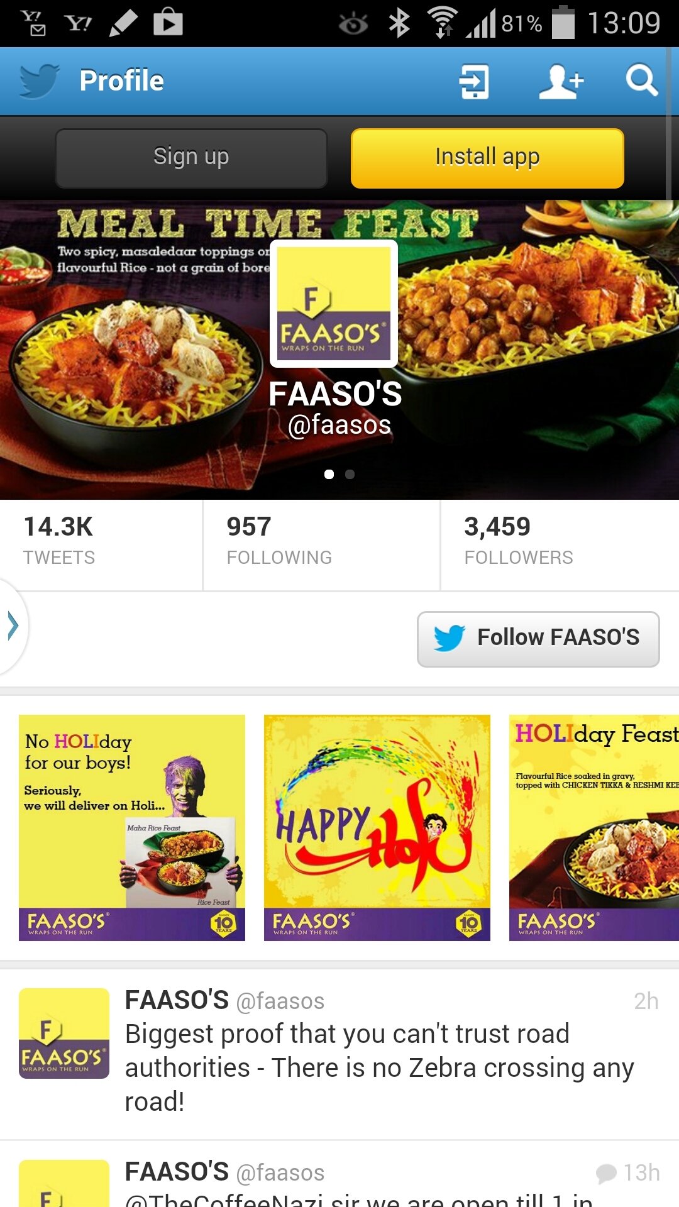Tap FAASO'S profile picture on banner
The width and height of the screenshot is (679, 1207).
[334, 304]
